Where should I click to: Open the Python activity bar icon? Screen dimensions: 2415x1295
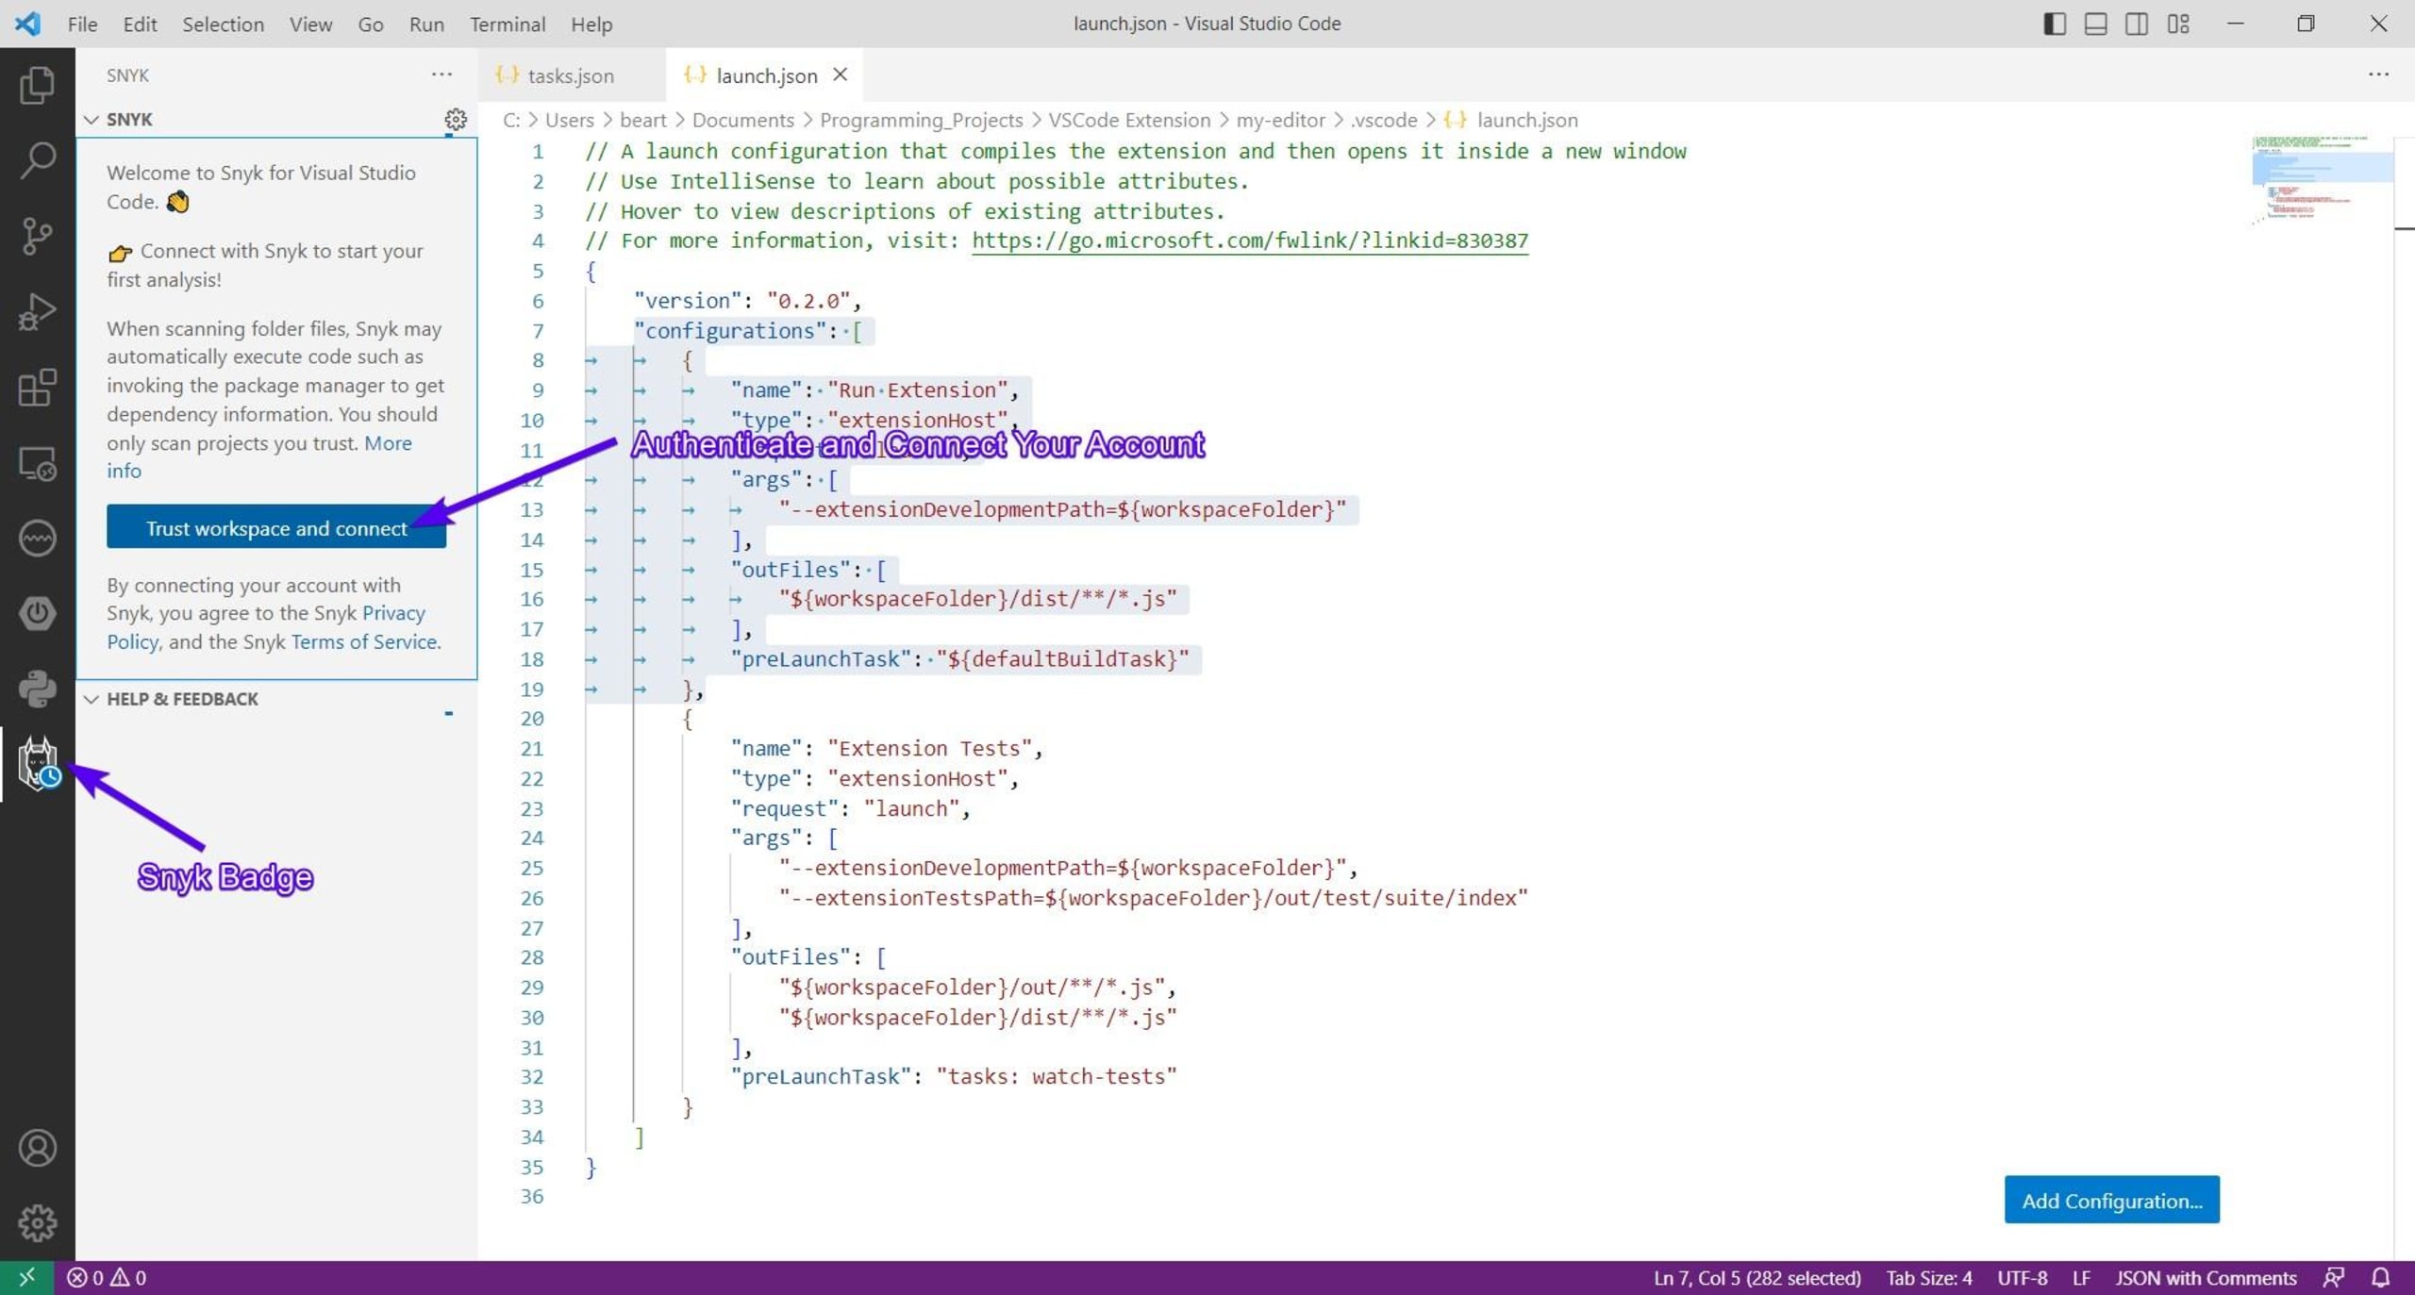coord(37,689)
